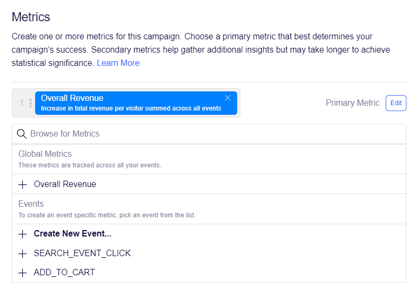The image size is (416, 296).
Task: Click the plus icon beside Create New Event
Action: 22,234
